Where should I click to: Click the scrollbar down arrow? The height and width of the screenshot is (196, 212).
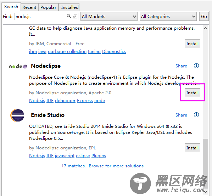[x=206, y=191]
